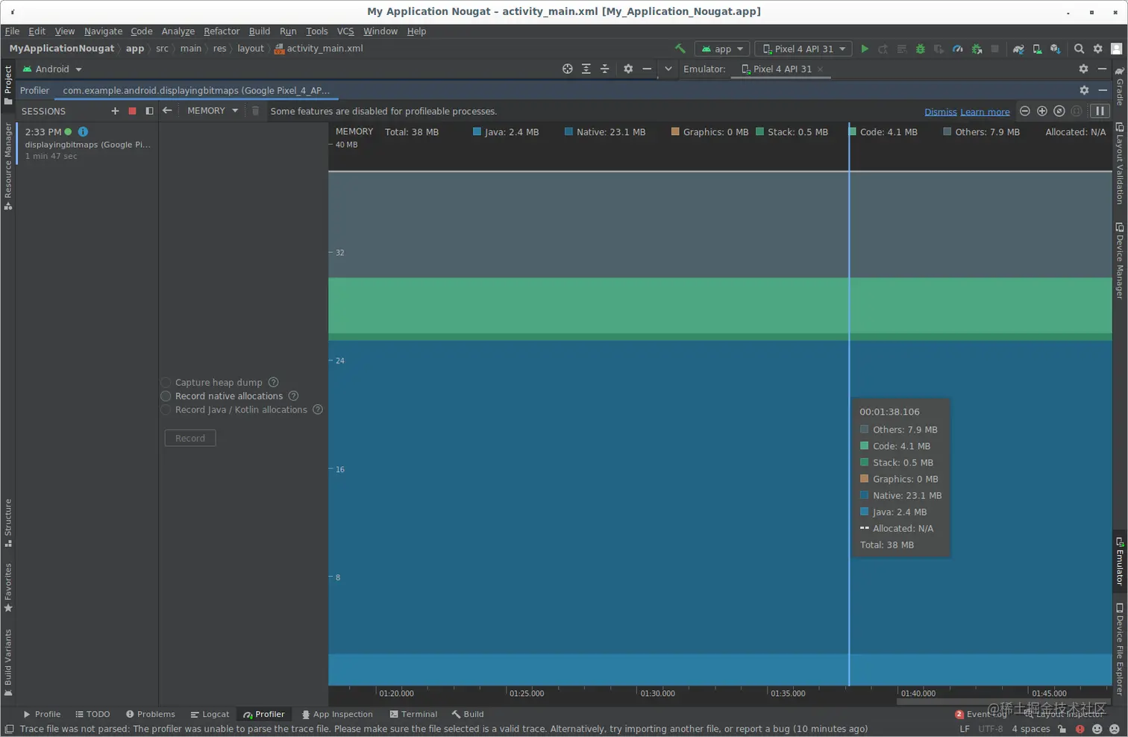Image resolution: width=1128 pixels, height=737 pixels.
Task: Click the activity_main.xml breadcrumb
Action: tap(319, 48)
